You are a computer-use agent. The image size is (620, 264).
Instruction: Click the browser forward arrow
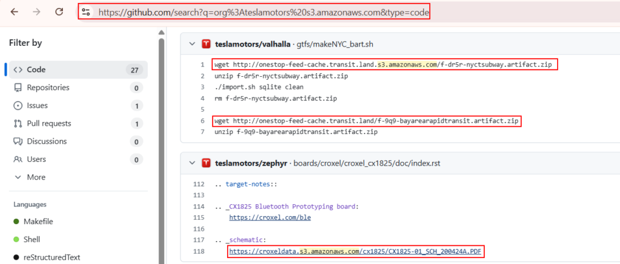pos(37,12)
